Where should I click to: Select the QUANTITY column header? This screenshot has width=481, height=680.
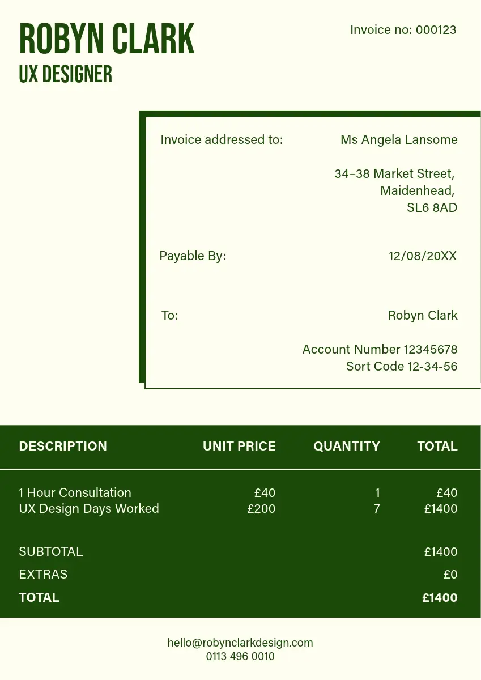click(x=347, y=446)
